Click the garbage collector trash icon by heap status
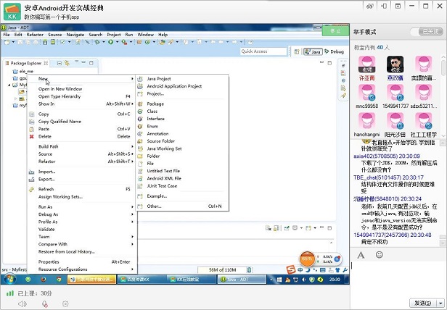Image resolution: width=447 pixels, height=310 pixels. pyautogui.click(x=249, y=269)
